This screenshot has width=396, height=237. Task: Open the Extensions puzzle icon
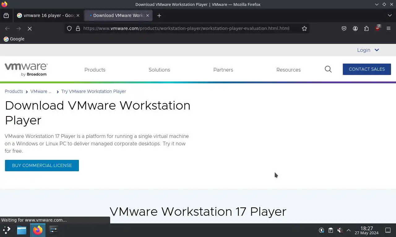pos(366,28)
